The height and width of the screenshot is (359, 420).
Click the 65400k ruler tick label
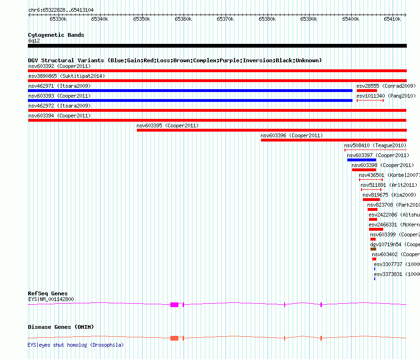(x=351, y=19)
